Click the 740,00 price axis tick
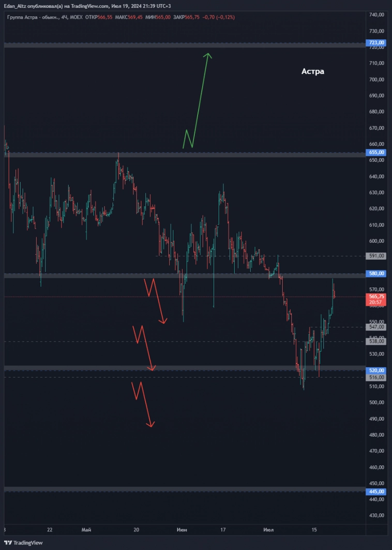Viewport: 392px width, 550px height. tap(376, 14)
